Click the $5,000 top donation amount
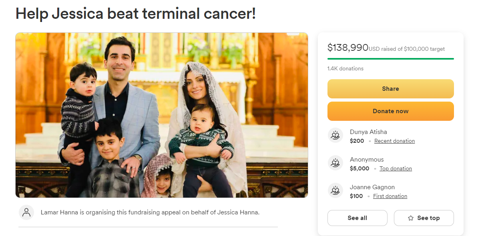The image size is (482, 236). 359,168
